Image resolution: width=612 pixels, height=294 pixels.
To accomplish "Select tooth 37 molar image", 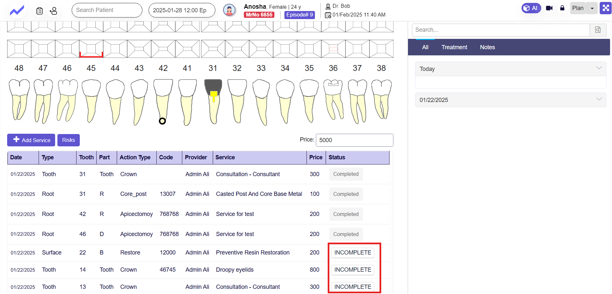I will (357, 101).
